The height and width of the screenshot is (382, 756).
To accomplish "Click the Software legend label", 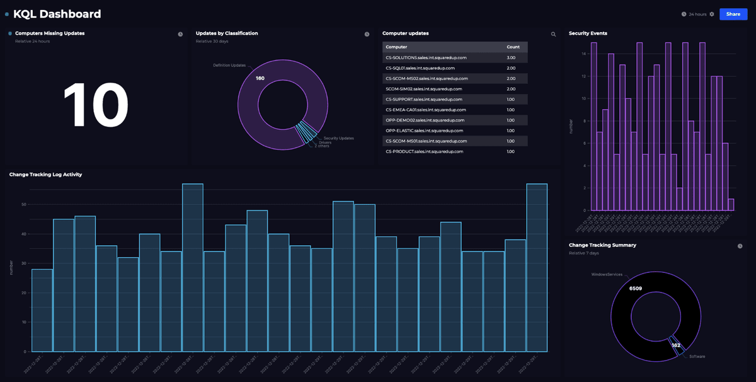I will coord(696,356).
